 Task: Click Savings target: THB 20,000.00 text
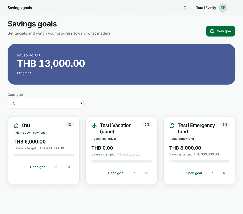pyautogui.click(x=115, y=154)
